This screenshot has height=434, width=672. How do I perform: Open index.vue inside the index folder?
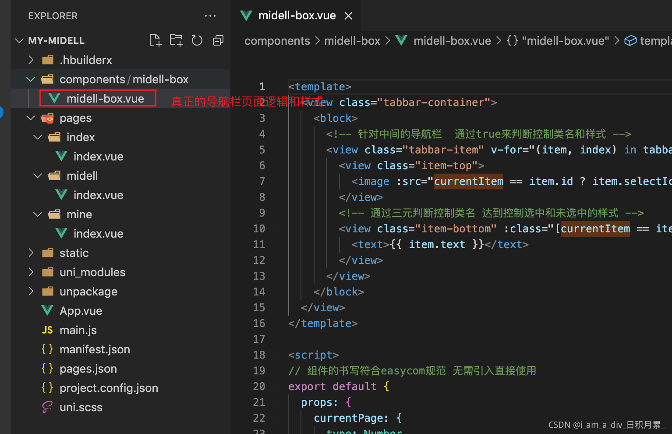98,157
